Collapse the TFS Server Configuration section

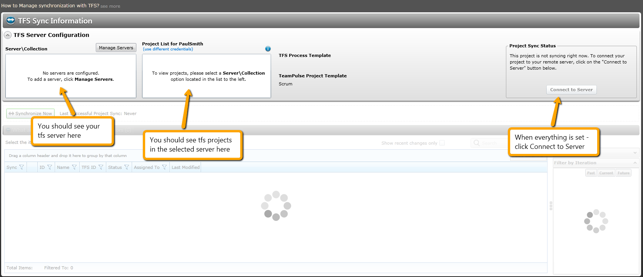pyautogui.click(x=8, y=35)
